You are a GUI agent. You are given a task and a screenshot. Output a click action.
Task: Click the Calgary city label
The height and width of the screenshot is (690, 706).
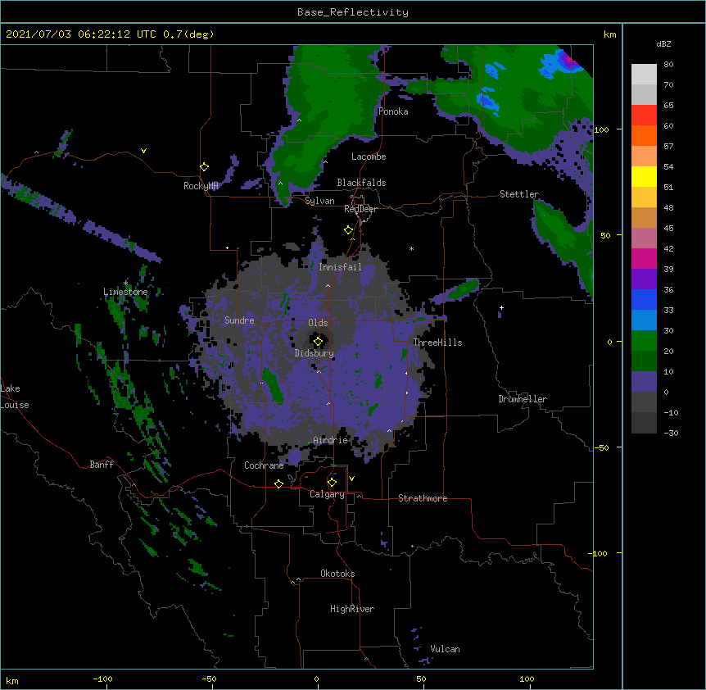[x=327, y=494]
